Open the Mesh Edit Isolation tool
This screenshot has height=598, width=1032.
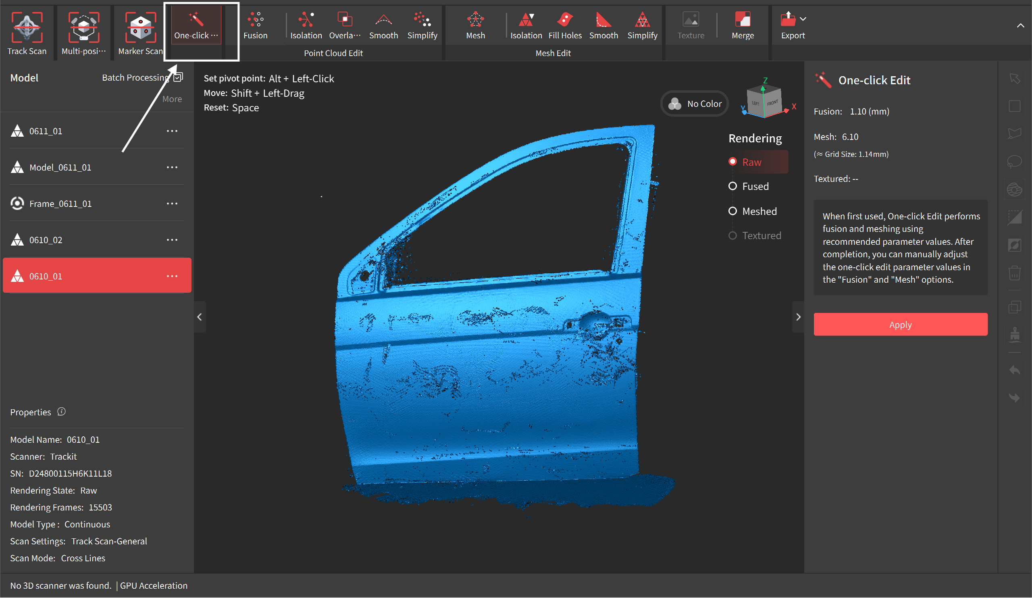[526, 25]
